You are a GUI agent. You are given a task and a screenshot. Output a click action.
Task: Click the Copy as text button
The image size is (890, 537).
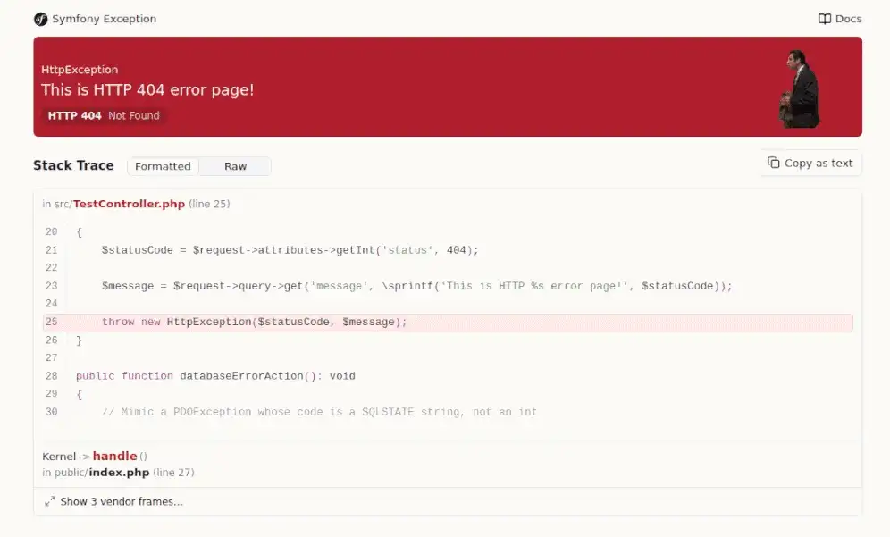[810, 164]
